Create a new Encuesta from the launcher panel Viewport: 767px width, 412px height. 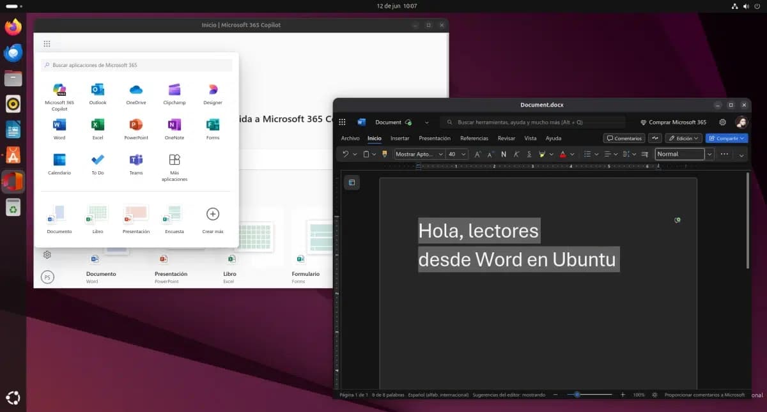174,219
